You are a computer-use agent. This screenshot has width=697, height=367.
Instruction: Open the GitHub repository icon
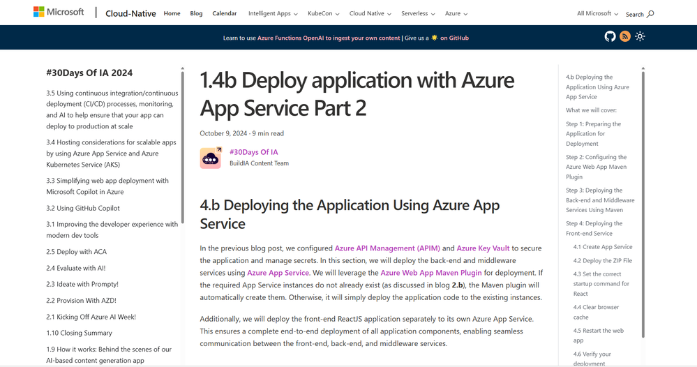[610, 36]
